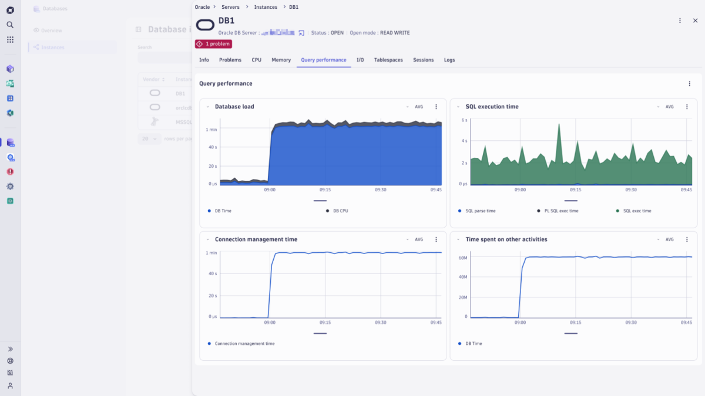Screen dimensions: 705x396
Task: Open the three-dot menu on Database load chart
Action: (x=436, y=107)
